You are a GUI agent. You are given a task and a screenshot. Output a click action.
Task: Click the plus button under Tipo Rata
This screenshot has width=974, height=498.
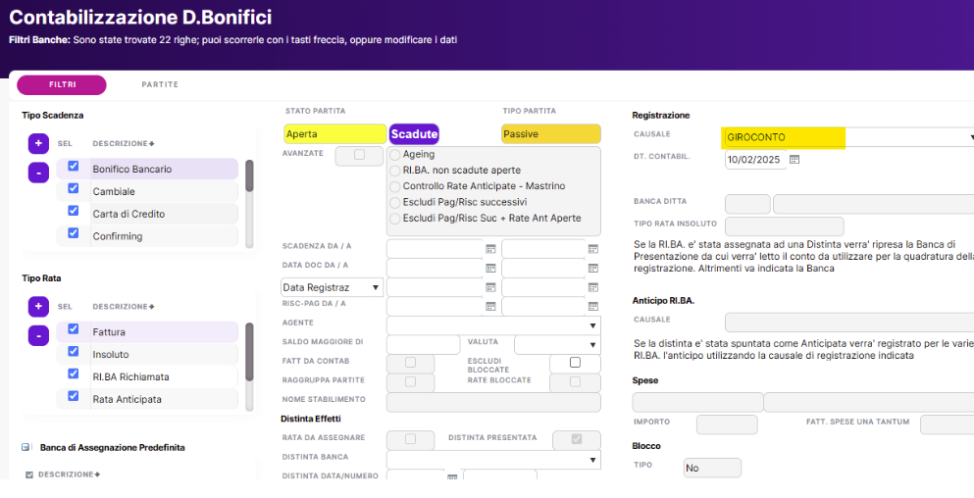38,306
